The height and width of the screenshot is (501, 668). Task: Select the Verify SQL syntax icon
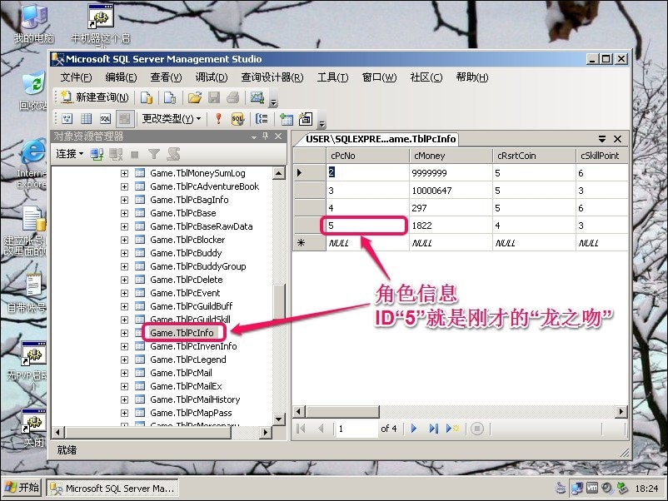click(x=237, y=119)
